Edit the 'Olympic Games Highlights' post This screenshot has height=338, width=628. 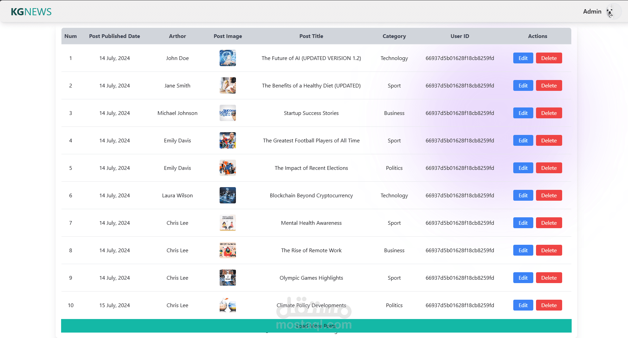(x=523, y=278)
